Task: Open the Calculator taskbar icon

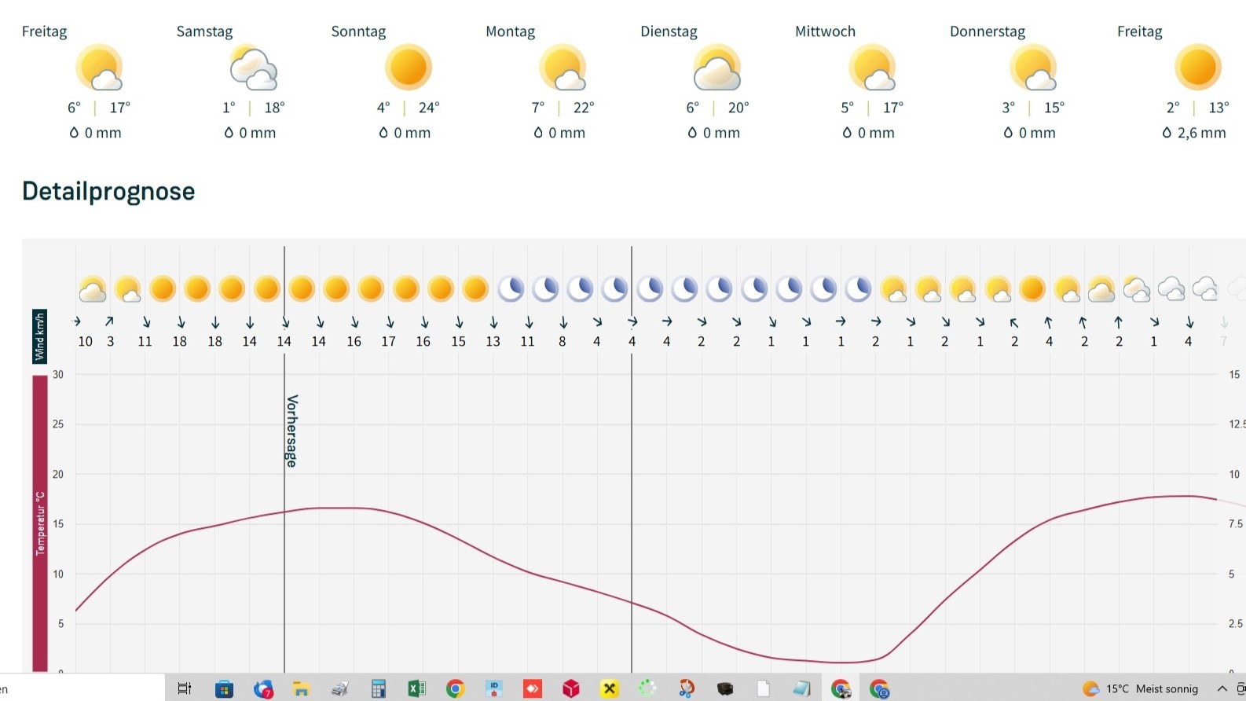Action: (x=378, y=689)
